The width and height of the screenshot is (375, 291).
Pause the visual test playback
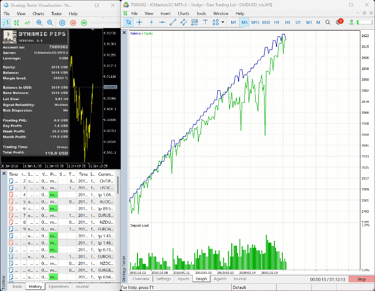62,22
